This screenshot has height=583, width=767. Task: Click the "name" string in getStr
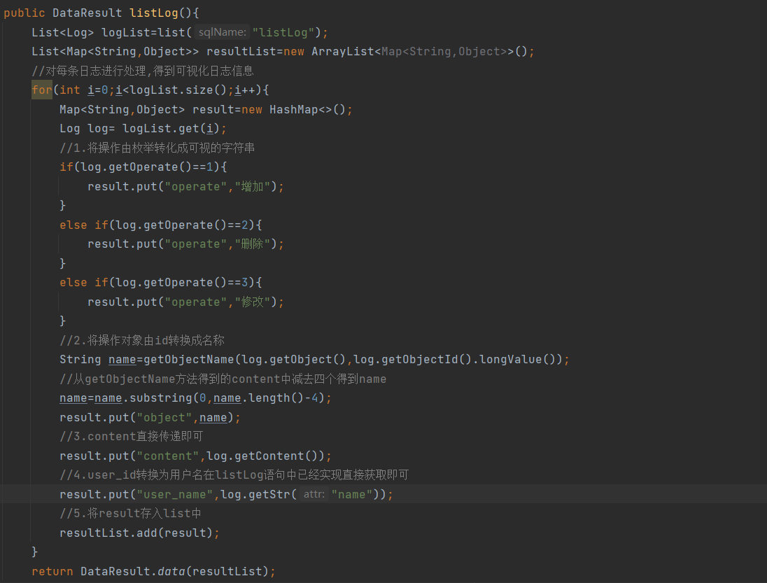352,495
